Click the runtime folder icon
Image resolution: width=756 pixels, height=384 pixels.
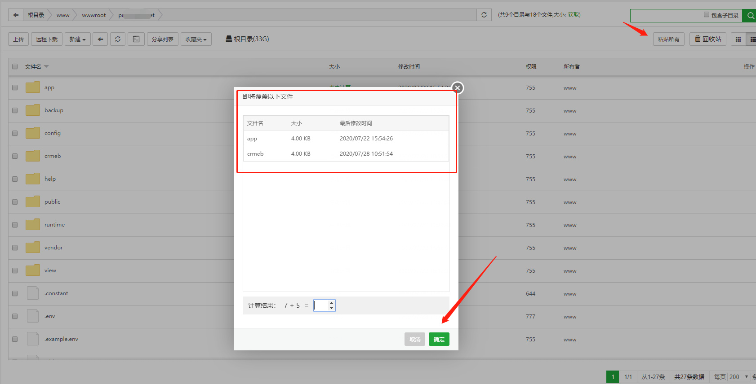33,225
